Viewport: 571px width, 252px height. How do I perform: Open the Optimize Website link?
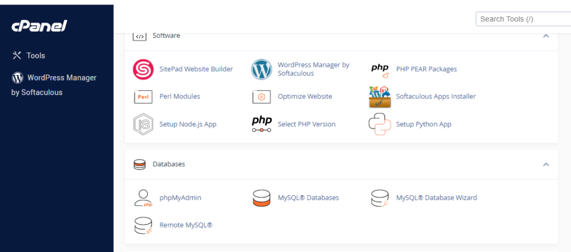305,96
